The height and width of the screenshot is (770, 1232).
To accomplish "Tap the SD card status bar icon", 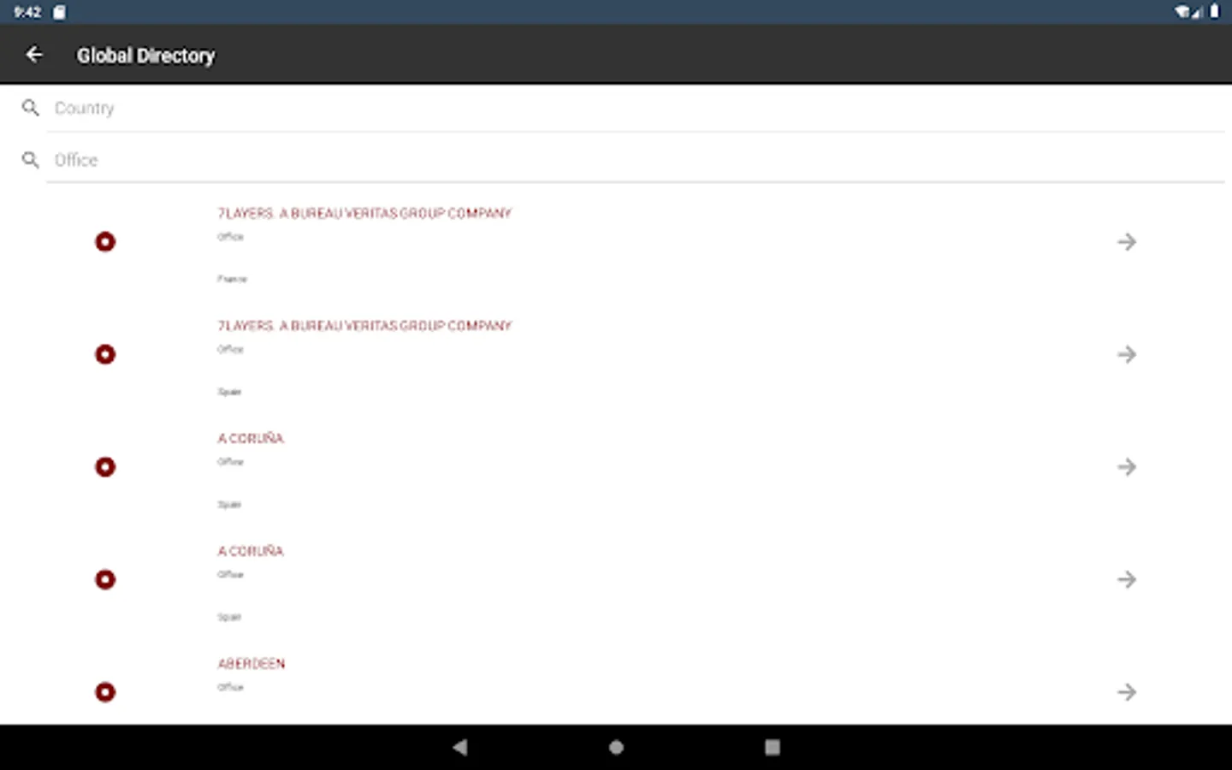I will [x=59, y=12].
